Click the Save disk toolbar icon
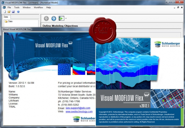185x128 pixels. point(13,12)
